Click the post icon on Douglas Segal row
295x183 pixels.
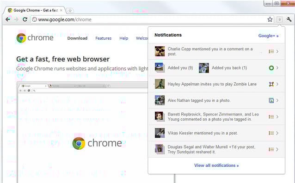(271, 149)
